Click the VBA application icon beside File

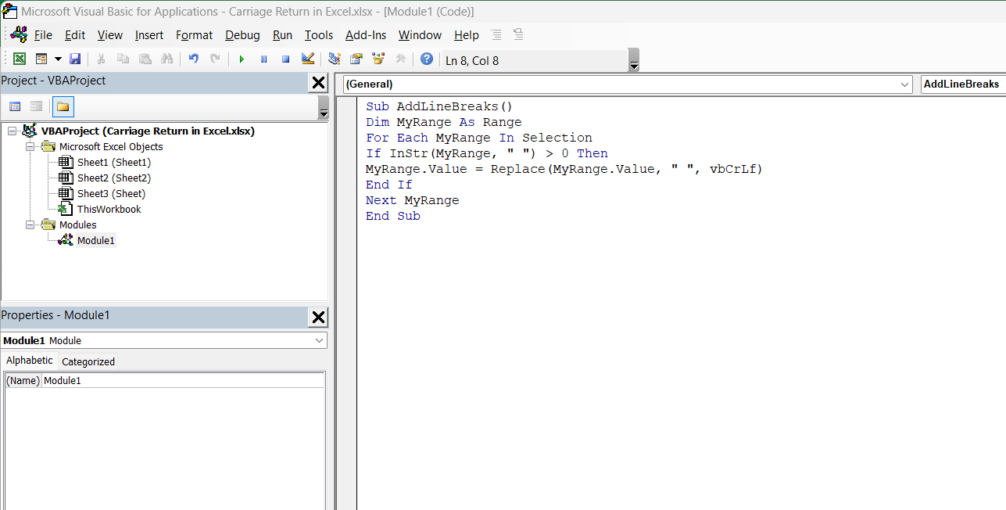click(19, 34)
